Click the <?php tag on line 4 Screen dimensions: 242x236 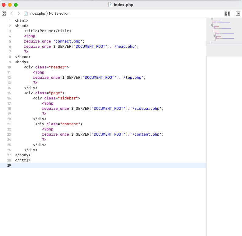(x=30, y=36)
